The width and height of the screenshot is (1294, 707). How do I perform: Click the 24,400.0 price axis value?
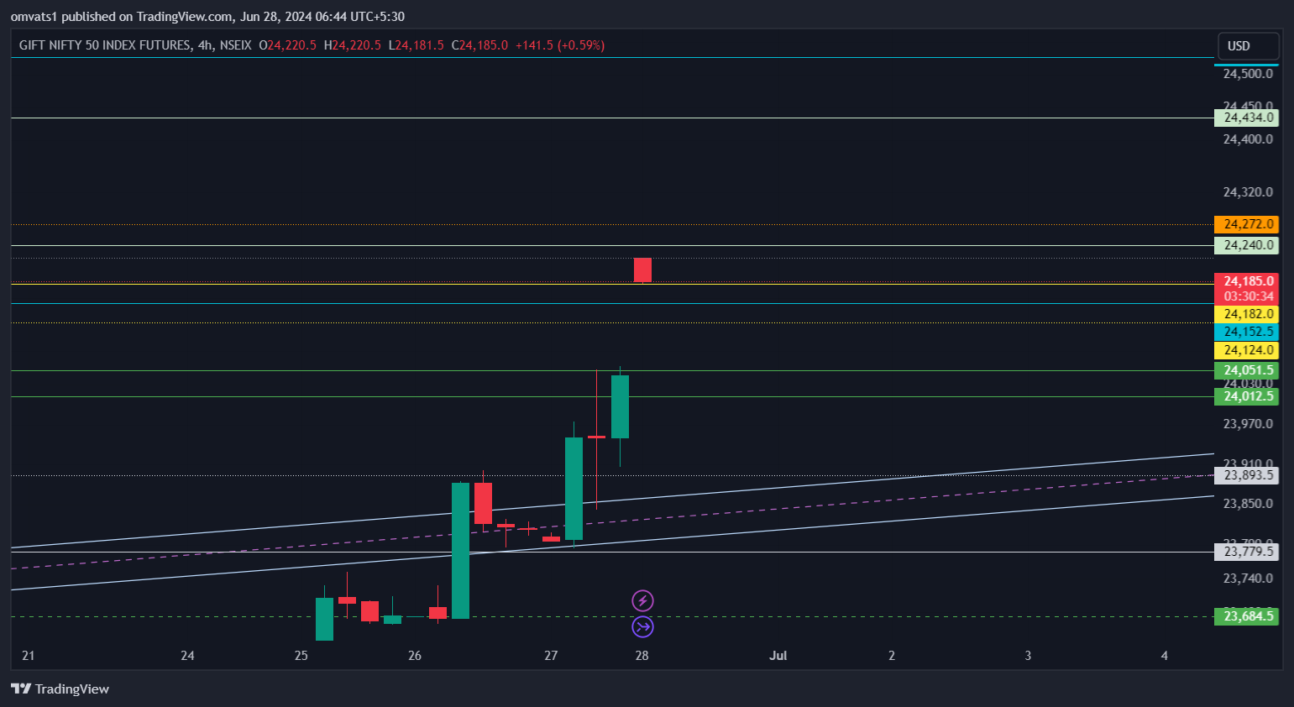[1248, 139]
